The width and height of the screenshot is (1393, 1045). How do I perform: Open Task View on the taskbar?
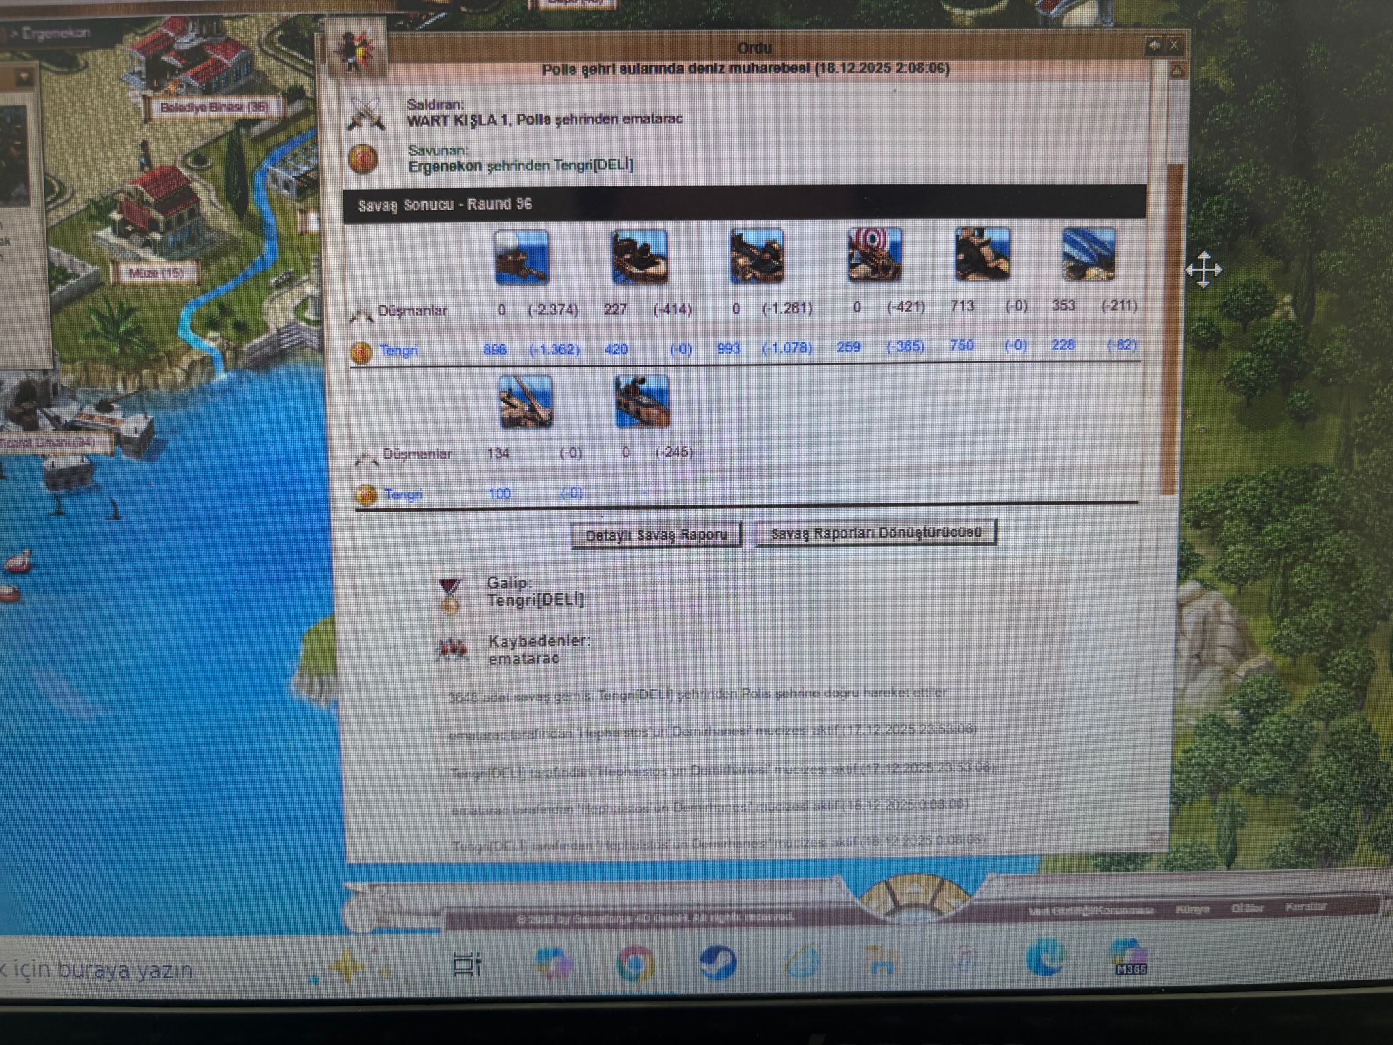(467, 965)
